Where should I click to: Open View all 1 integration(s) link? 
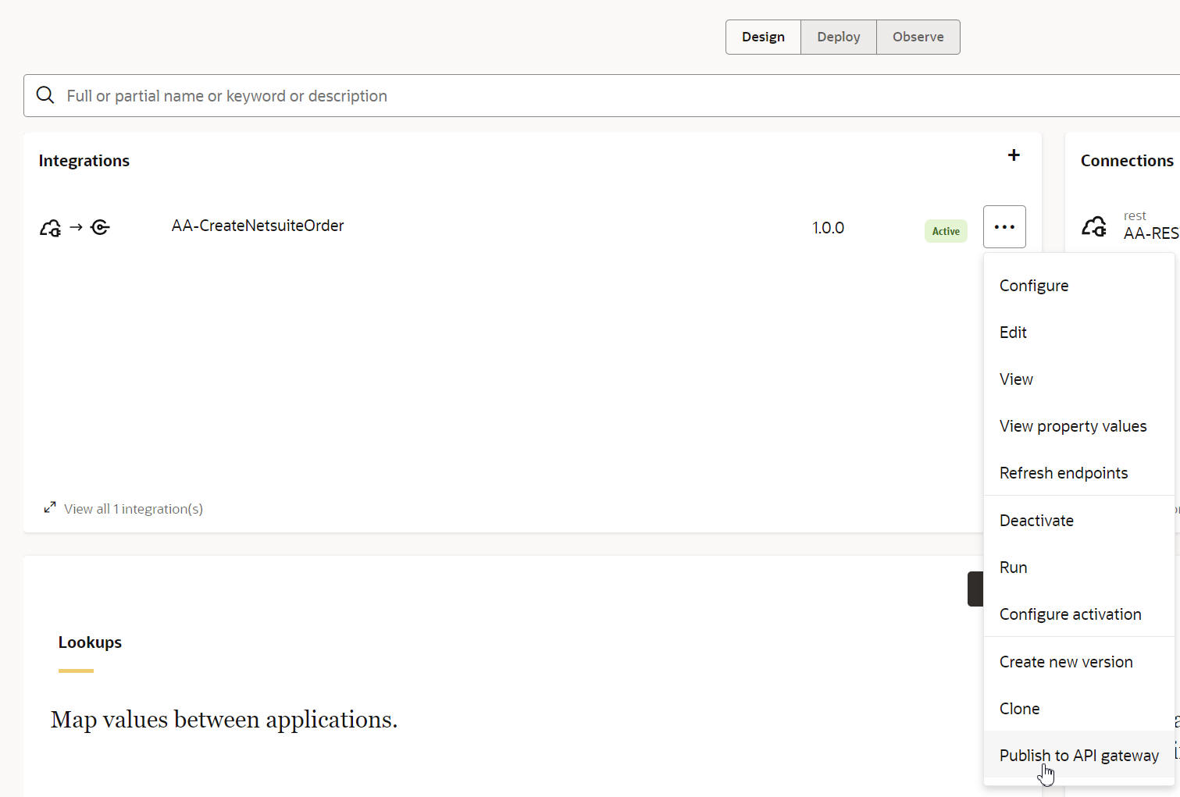pos(134,509)
